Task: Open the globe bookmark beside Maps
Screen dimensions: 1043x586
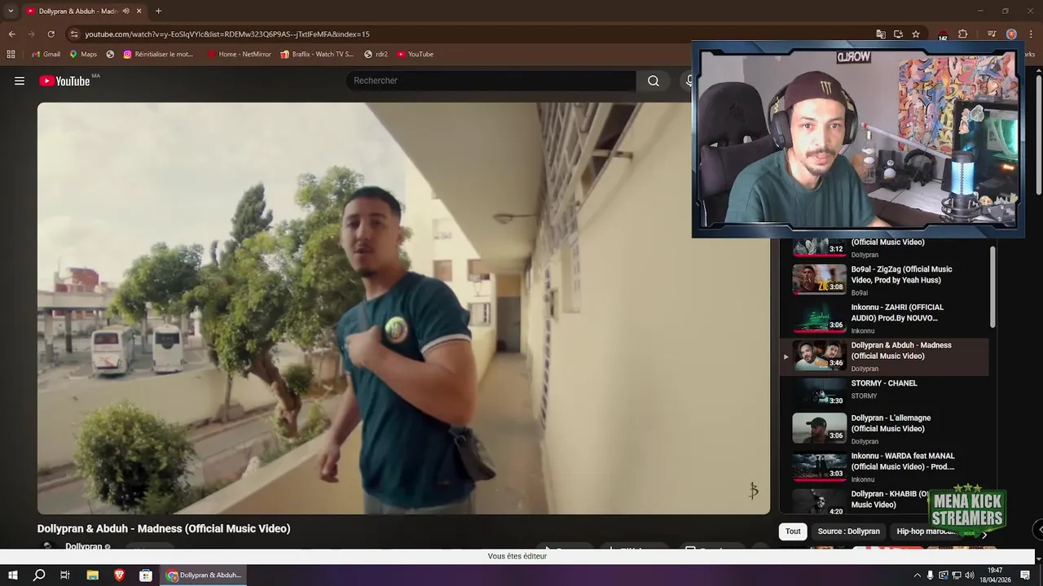Action: [x=110, y=55]
